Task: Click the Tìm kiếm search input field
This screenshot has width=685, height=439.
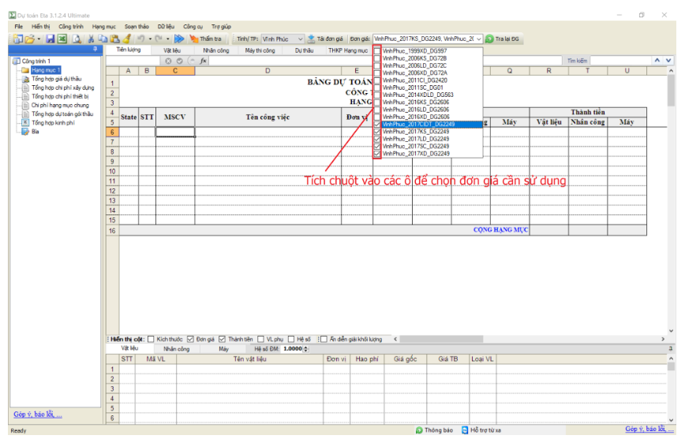Action: tap(620, 61)
